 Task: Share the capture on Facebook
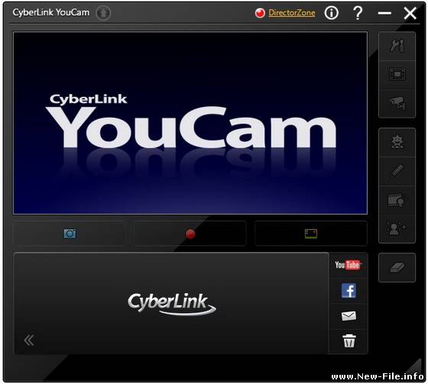[x=349, y=290]
